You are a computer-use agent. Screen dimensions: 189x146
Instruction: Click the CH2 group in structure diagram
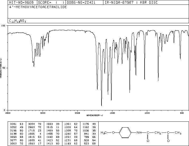pyautogui.click(x=158, y=133)
